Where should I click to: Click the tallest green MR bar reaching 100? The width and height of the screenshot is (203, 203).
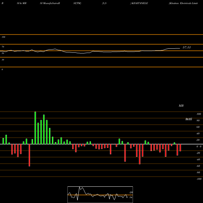click(35, 128)
